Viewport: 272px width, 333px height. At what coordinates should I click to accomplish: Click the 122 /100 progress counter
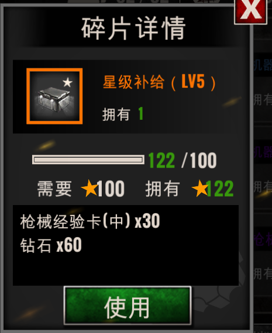183,160
